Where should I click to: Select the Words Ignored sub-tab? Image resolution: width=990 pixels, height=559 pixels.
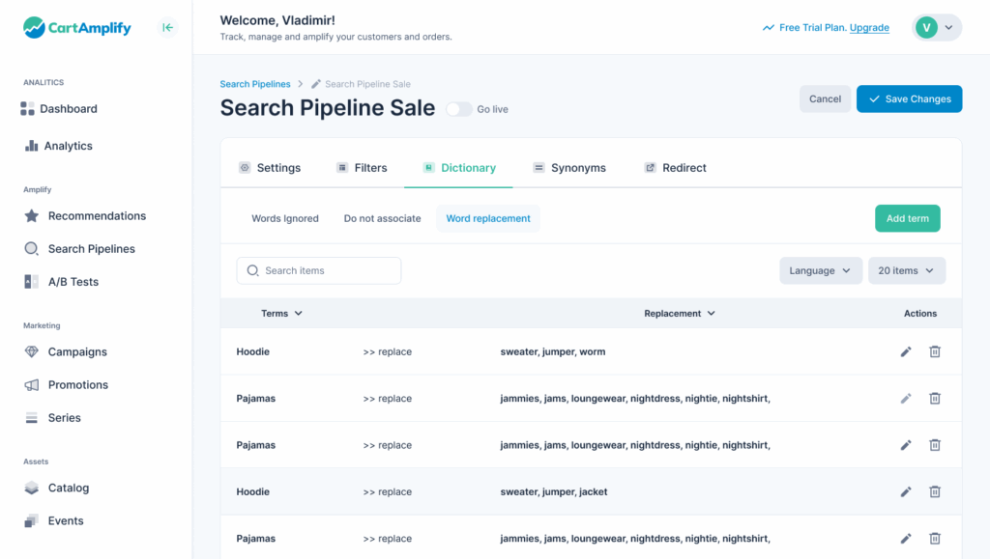pos(285,218)
